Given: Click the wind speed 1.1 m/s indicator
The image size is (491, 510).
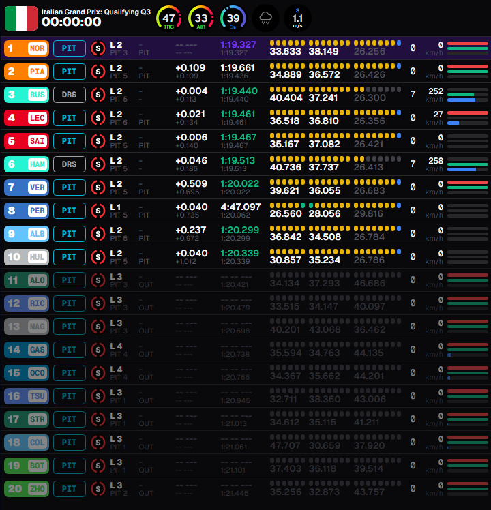Looking at the screenshot, I should point(297,18).
